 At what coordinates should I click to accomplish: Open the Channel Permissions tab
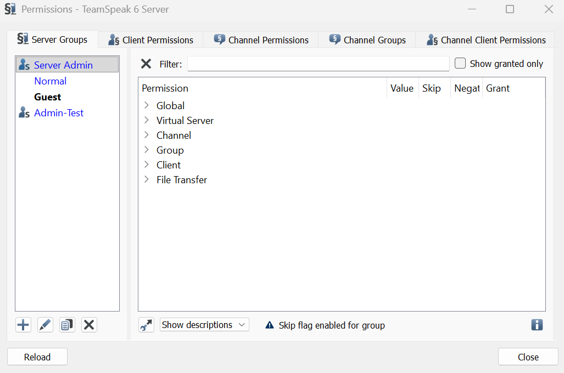click(x=261, y=40)
